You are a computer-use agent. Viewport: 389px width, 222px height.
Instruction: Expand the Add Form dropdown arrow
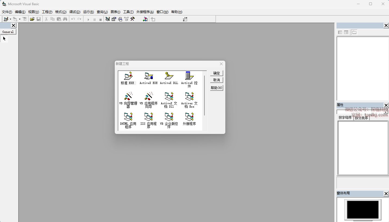click(20, 19)
